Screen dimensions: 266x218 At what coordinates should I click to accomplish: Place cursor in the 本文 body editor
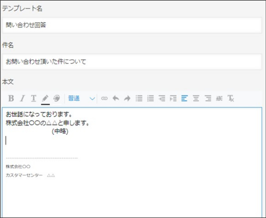[x=132, y=162]
